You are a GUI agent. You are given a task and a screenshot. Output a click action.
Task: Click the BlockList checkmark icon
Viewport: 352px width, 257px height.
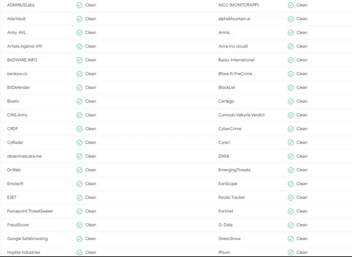[291, 87]
